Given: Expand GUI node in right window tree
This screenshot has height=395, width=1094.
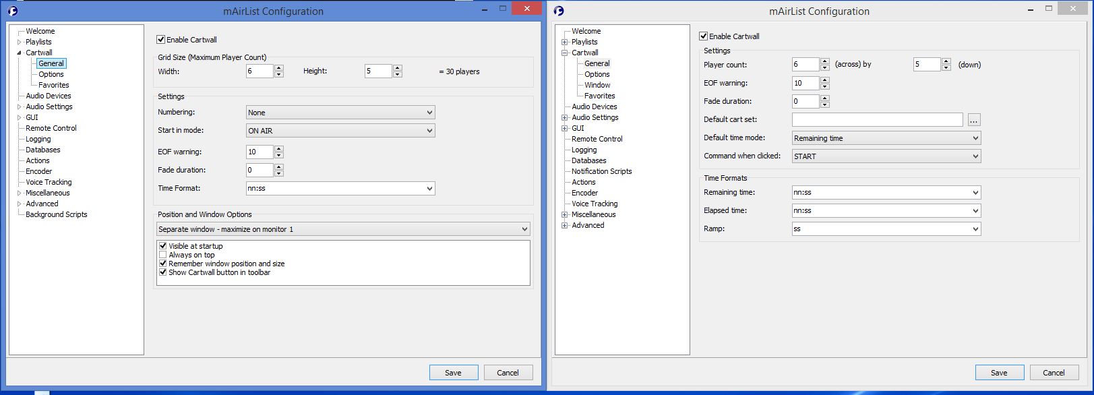Looking at the screenshot, I should [x=565, y=128].
